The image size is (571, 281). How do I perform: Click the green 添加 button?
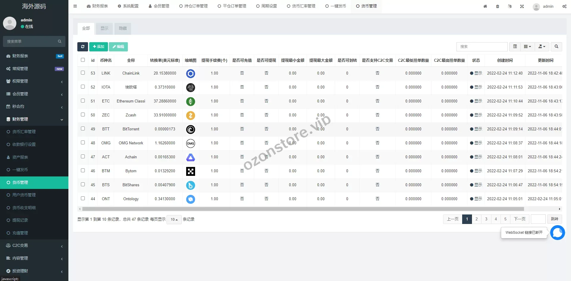tap(98, 47)
